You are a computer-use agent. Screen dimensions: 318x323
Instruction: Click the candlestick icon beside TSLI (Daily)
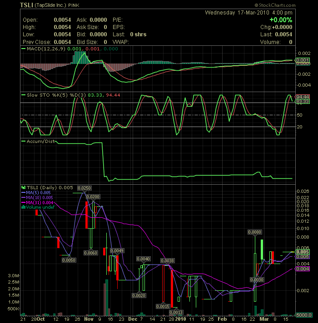click(23, 188)
